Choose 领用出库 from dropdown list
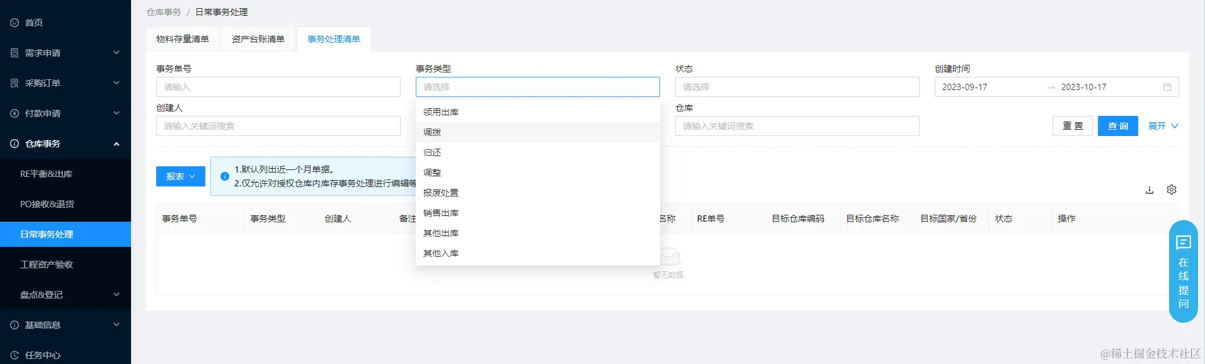The height and width of the screenshot is (364, 1205). click(x=538, y=112)
